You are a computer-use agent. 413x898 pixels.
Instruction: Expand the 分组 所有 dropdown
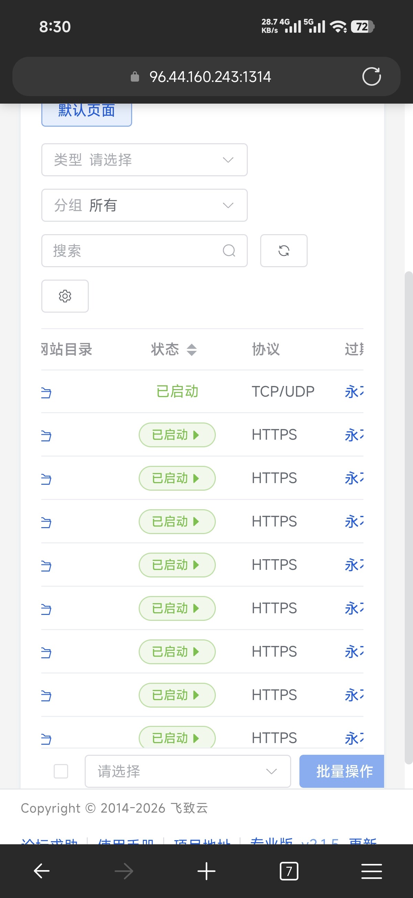tap(144, 205)
